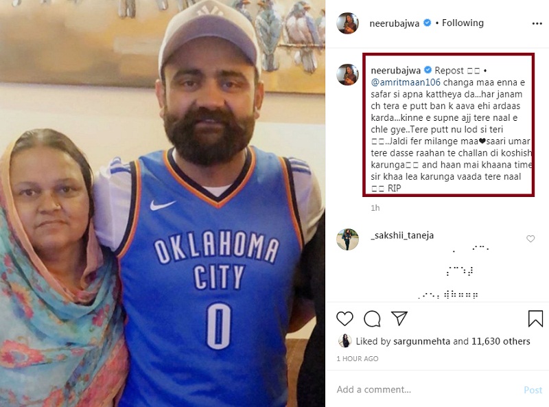Open sargunmehta profile from likes line
The width and height of the screenshot is (549, 407).
point(423,341)
